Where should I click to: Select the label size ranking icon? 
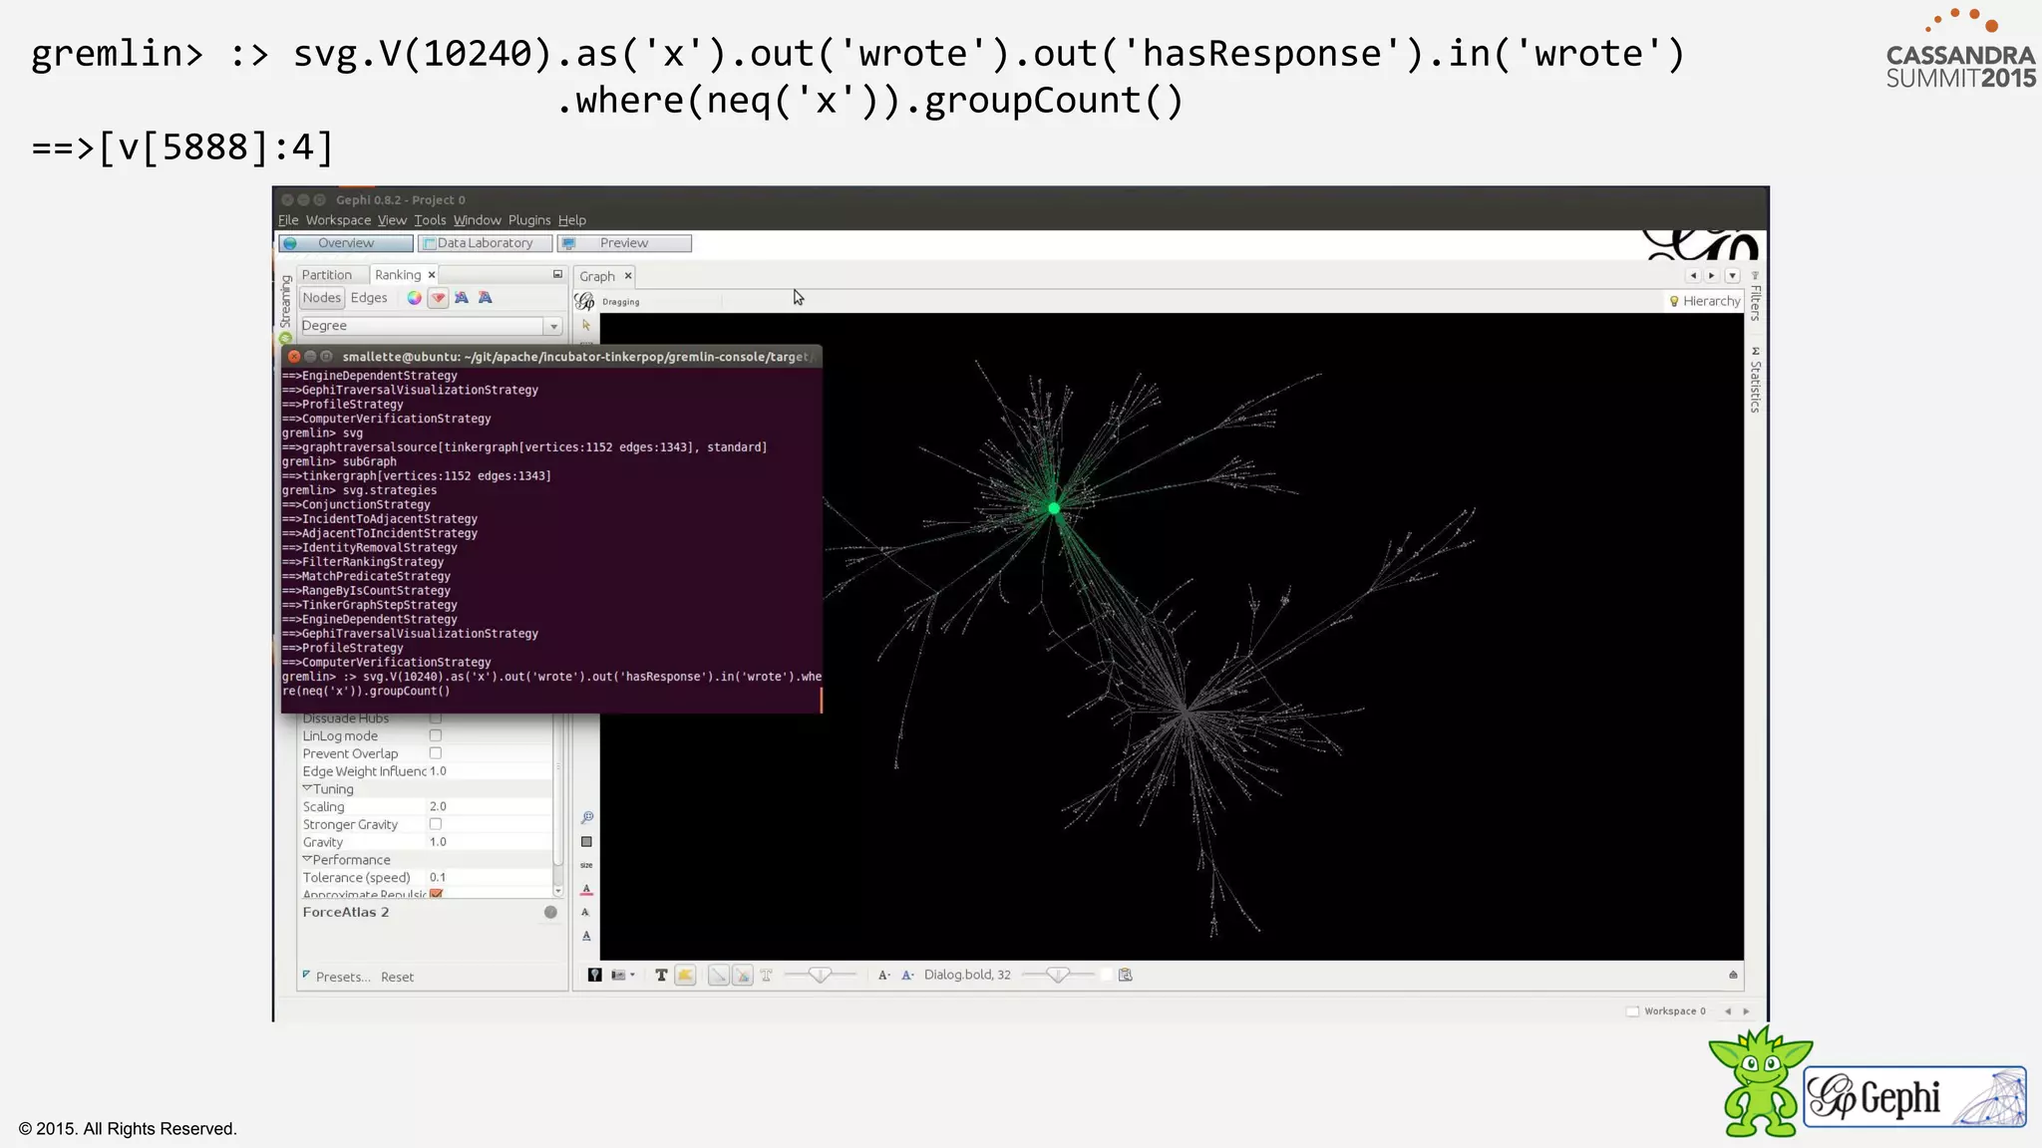pos(486,298)
